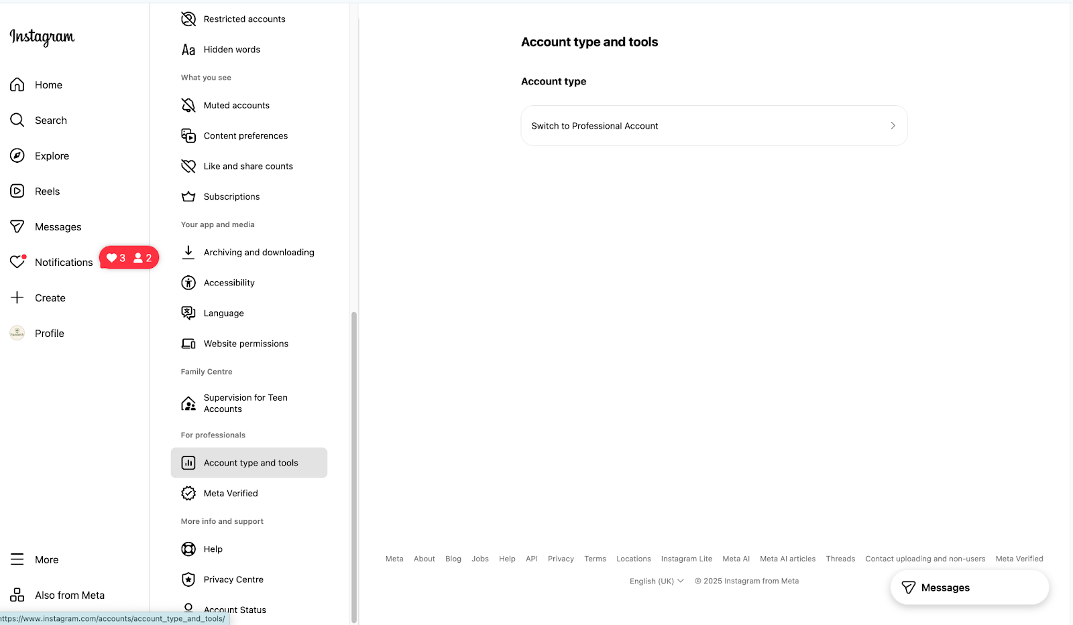
Task: Click the Reels icon
Action: [17, 191]
